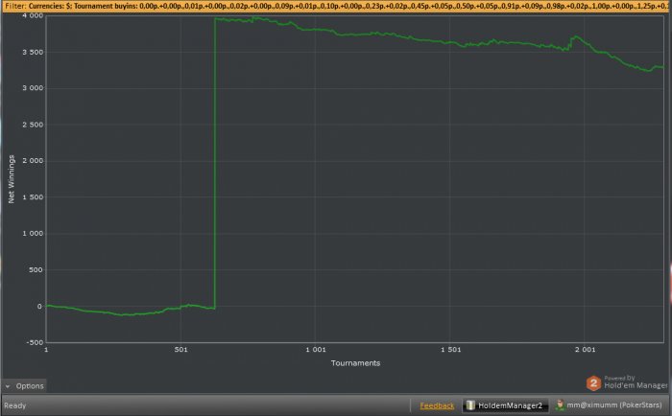Open the Feedback link
Screen dimensions: 672x416
click(x=437, y=405)
